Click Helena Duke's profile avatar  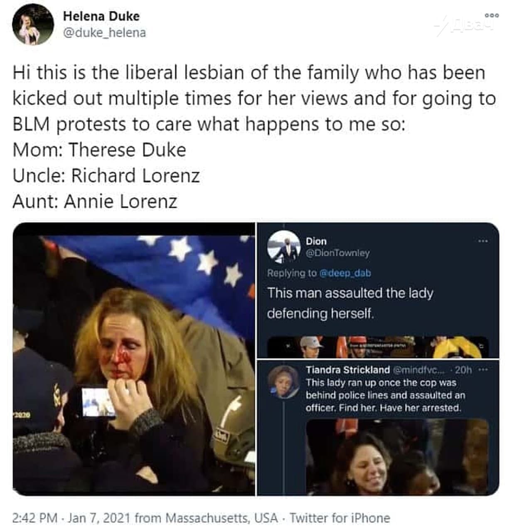(33, 25)
